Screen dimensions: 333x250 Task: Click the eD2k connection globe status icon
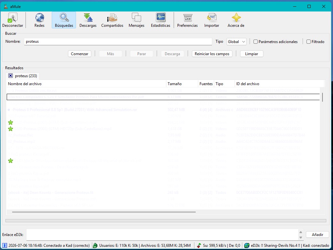[247, 245]
